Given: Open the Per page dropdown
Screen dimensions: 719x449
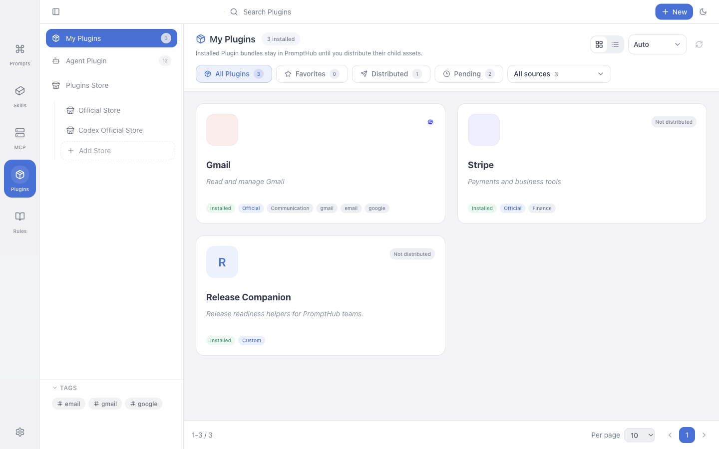Looking at the screenshot, I should [640, 435].
